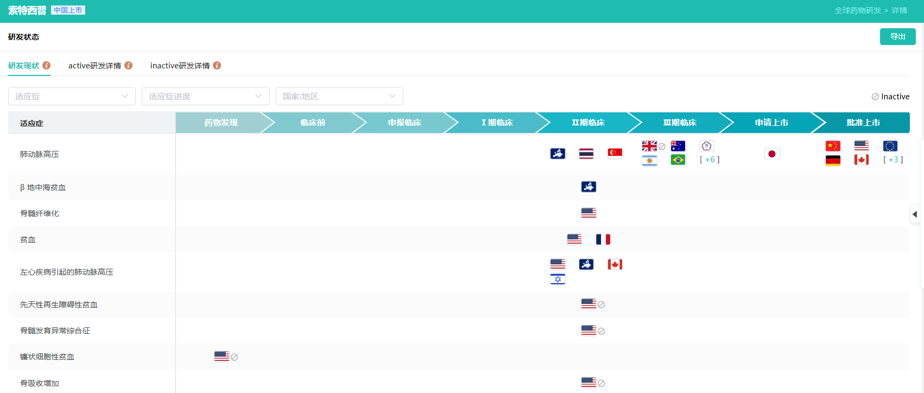
Task: Click the Europe map flag in 肺动脉高压 row
Action: tap(558, 154)
